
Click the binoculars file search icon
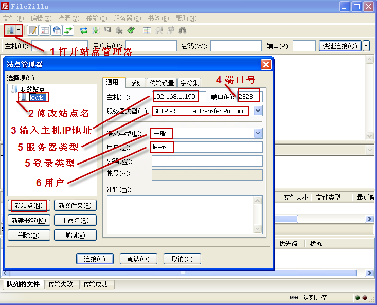pos(183,30)
